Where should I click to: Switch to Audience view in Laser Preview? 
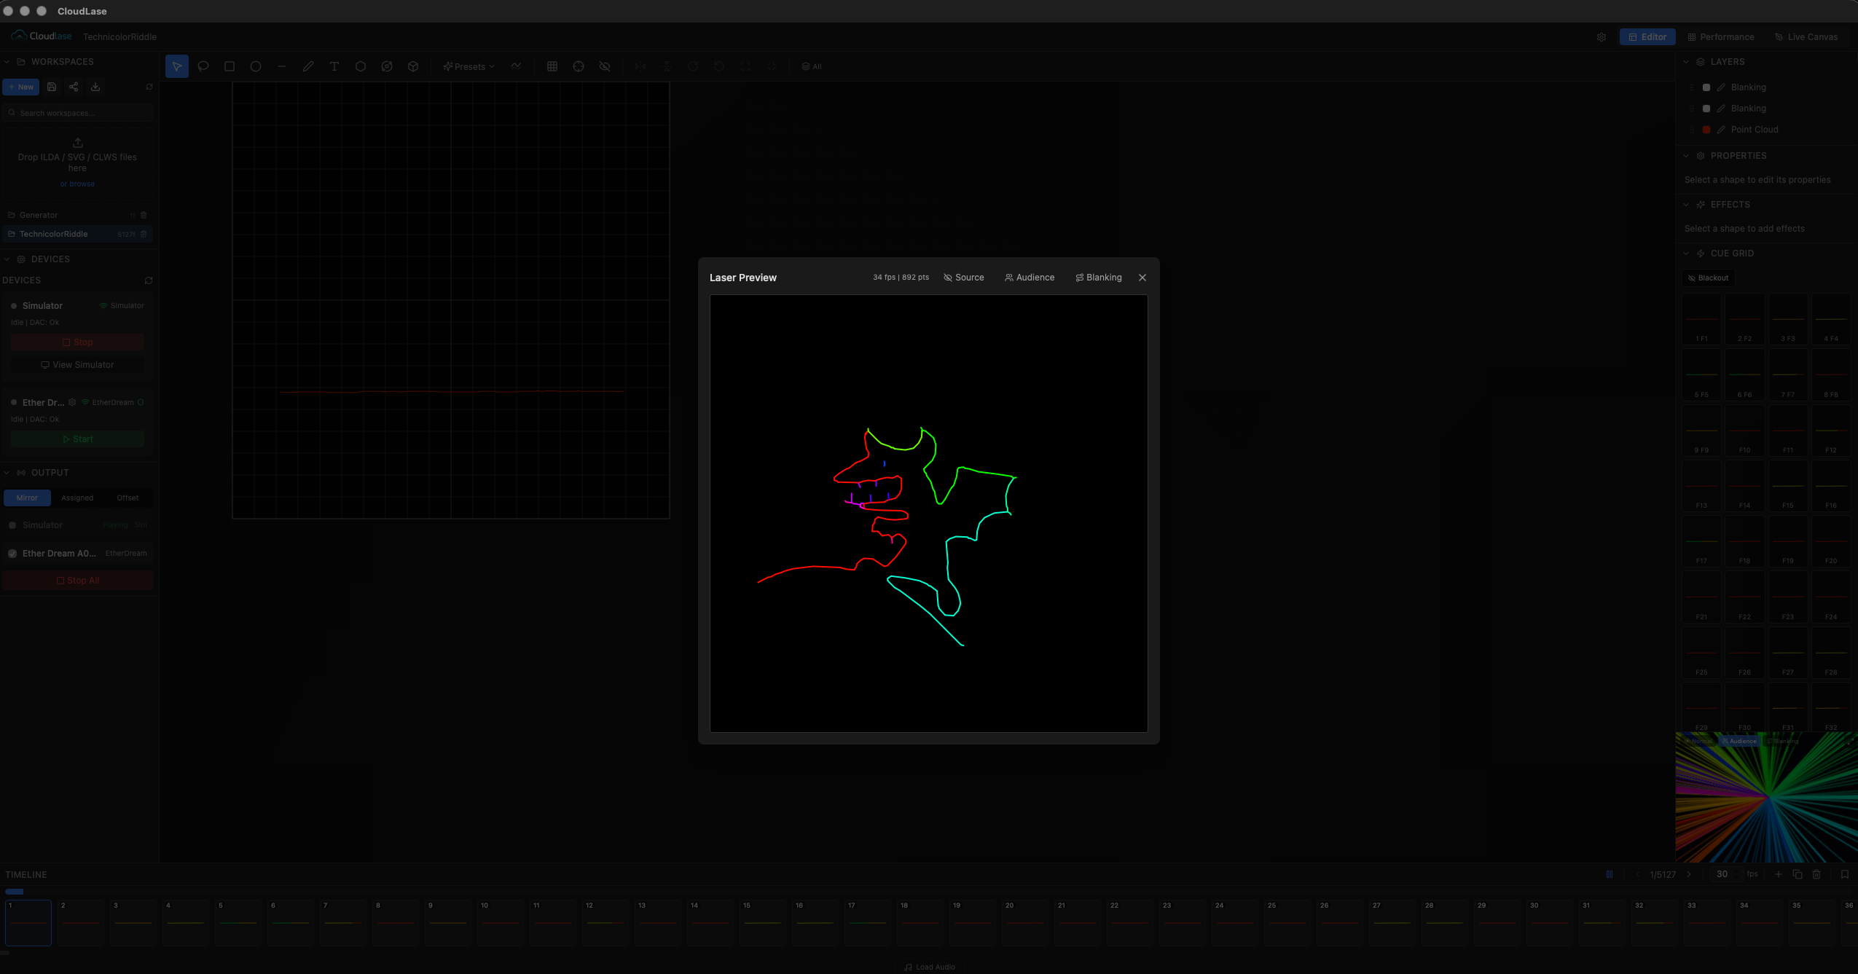[1029, 278]
